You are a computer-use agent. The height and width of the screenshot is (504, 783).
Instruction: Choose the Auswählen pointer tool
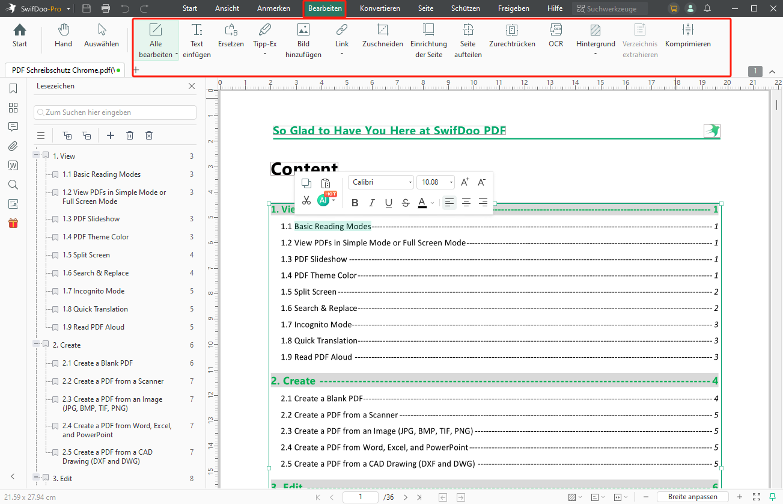pyautogui.click(x=102, y=35)
